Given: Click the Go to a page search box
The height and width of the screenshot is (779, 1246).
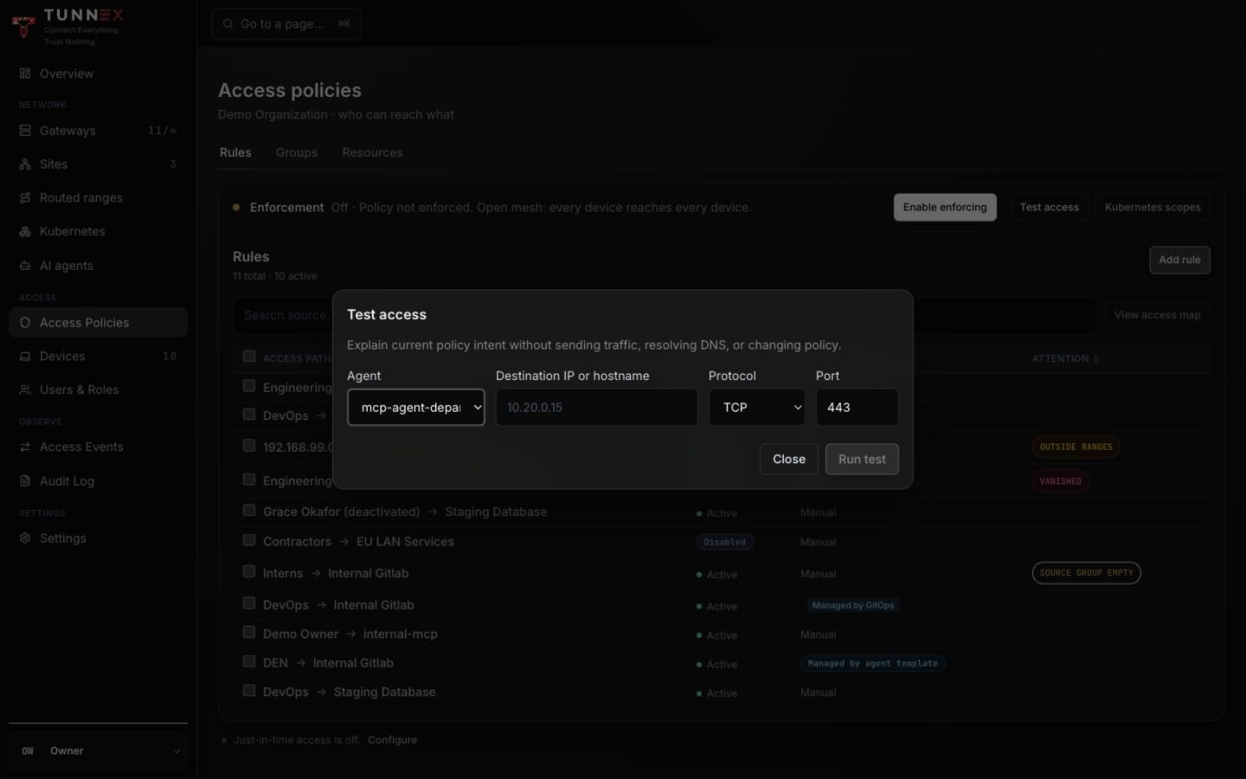Looking at the screenshot, I should [286, 24].
